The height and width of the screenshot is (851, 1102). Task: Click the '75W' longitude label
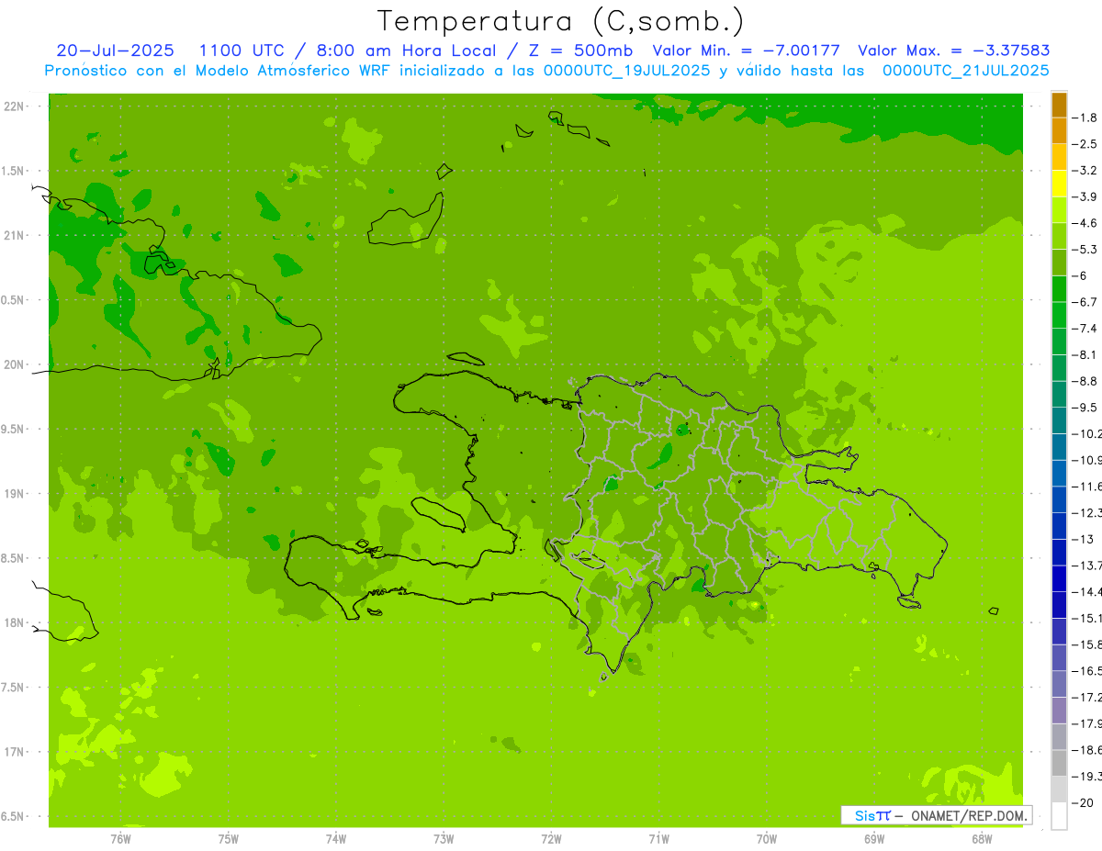click(x=229, y=839)
